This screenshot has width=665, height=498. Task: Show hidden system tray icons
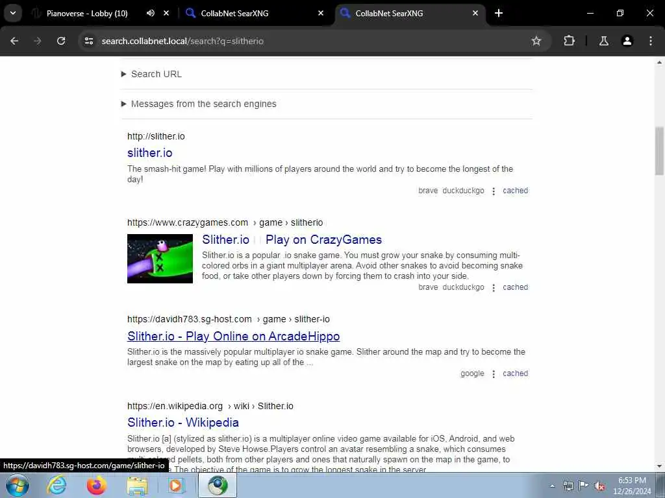552,486
